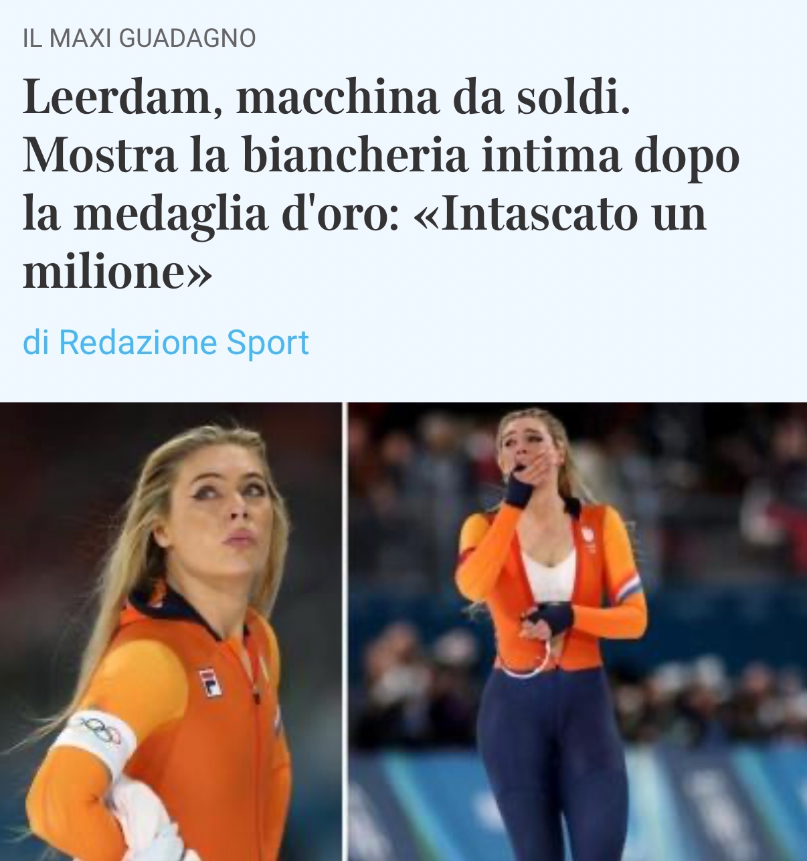Open the right photo of skater covering mouth
Image resolution: width=807 pixels, height=861 pixels.
pos(577,631)
